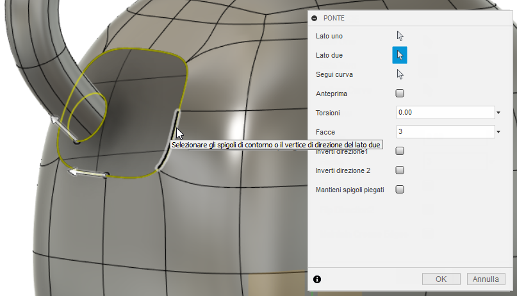Open the Facce value dropdown arrow
The width and height of the screenshot is (517, 296).
[498, 132]
